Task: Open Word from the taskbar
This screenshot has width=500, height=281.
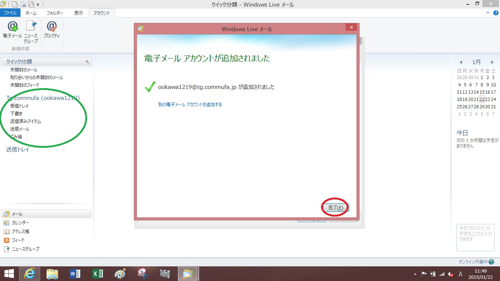Action: click(x=75, y=273)
